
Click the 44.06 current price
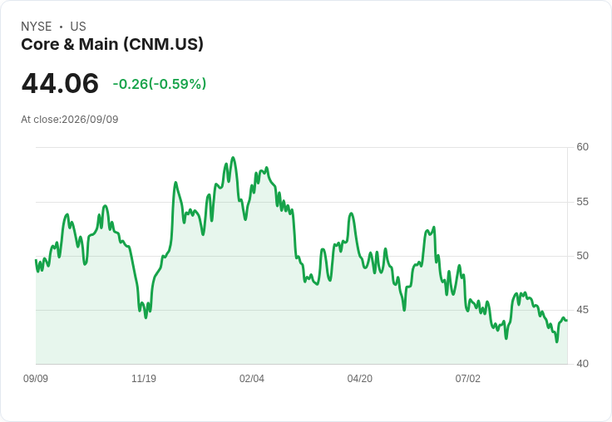click(60, 83)
